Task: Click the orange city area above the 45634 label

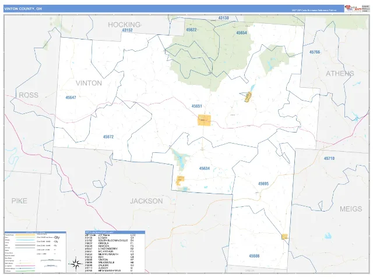Action: (x=180, y=181)
